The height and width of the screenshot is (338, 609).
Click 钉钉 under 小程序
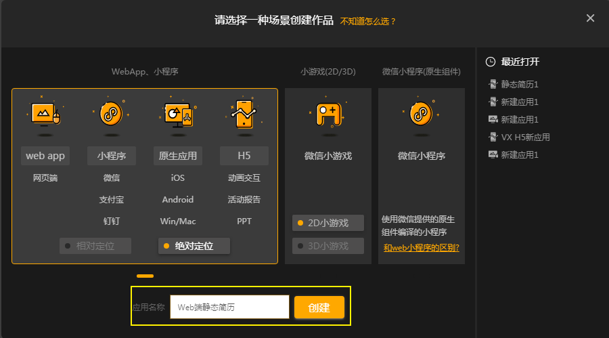point(112,221)
